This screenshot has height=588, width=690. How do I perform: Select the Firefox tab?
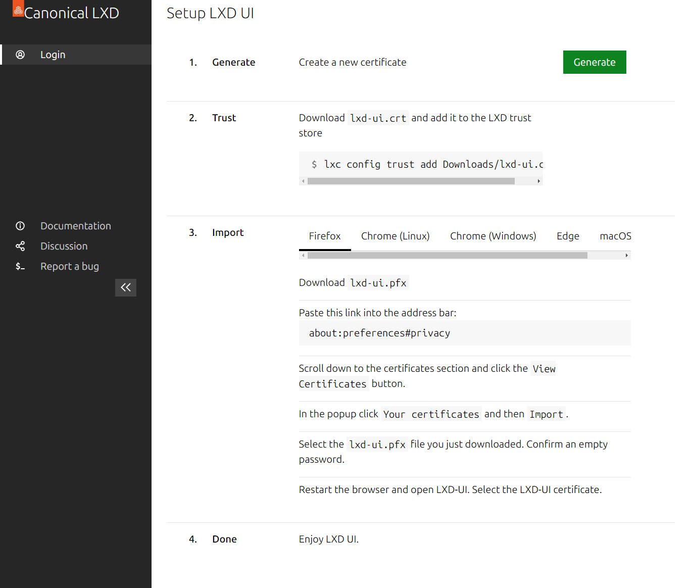point(325,236)
